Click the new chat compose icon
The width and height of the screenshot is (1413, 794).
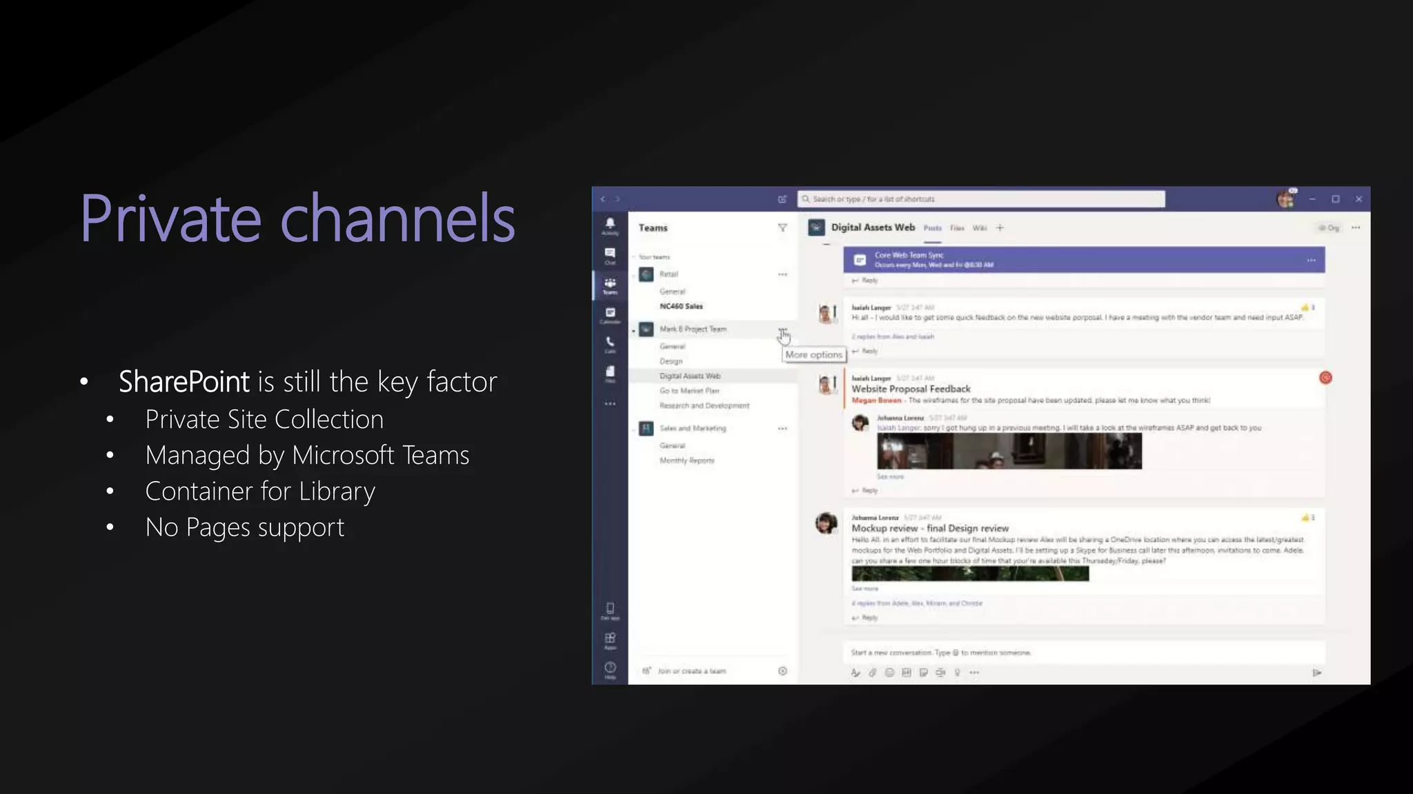(782, 199)
